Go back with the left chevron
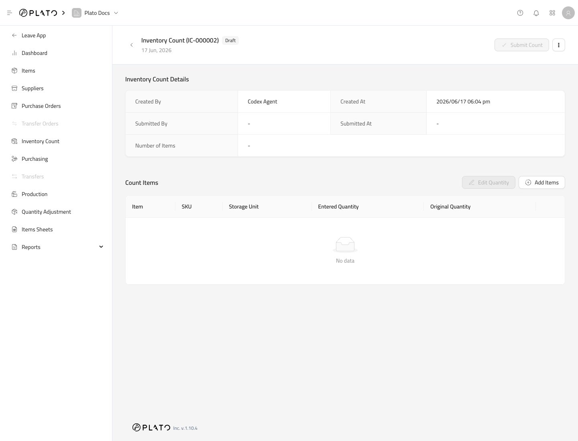 pyautogui.click(x=132, y=45)
